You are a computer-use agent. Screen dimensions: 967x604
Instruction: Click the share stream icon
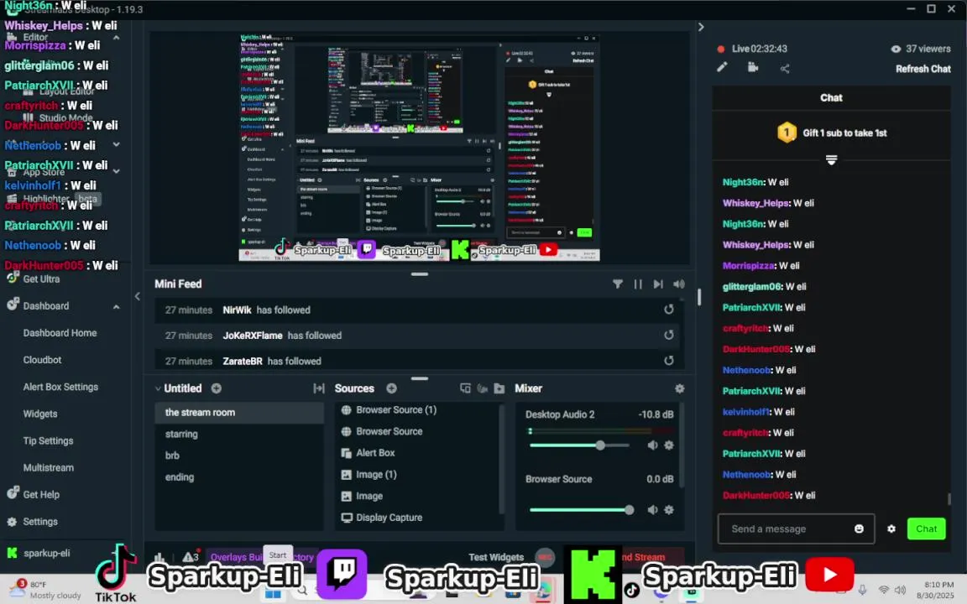click(785, 69)
